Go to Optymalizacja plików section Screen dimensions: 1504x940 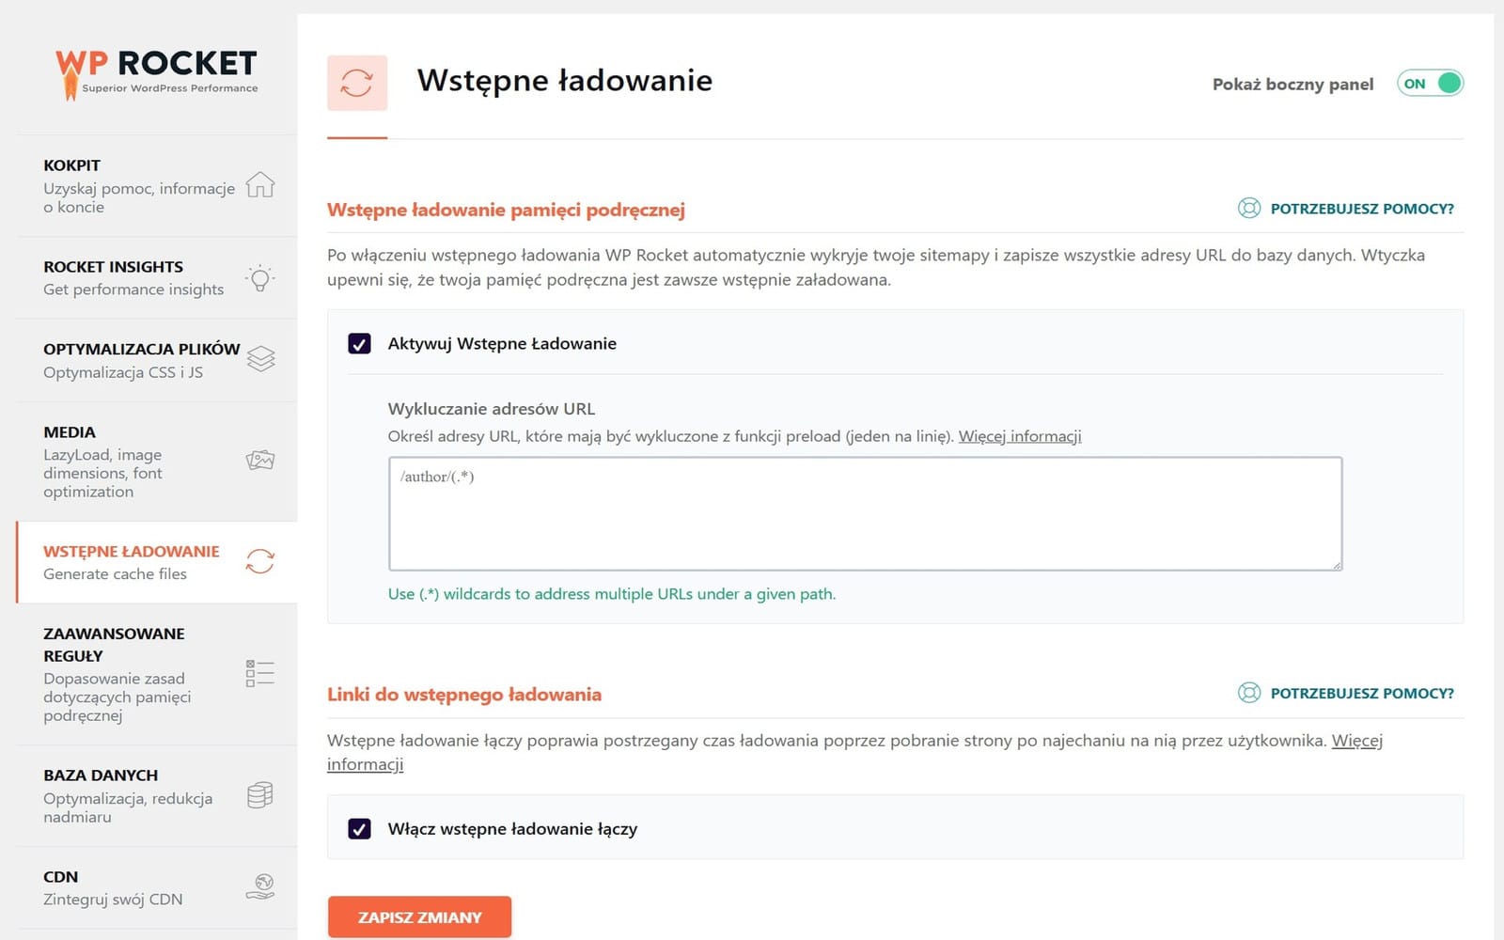click(x=157, y=360)
